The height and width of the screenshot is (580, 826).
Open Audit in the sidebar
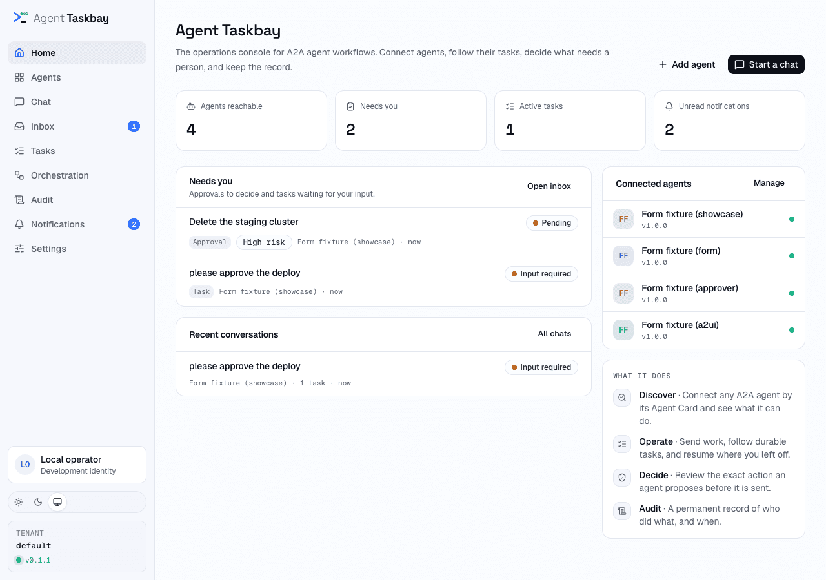77,200
